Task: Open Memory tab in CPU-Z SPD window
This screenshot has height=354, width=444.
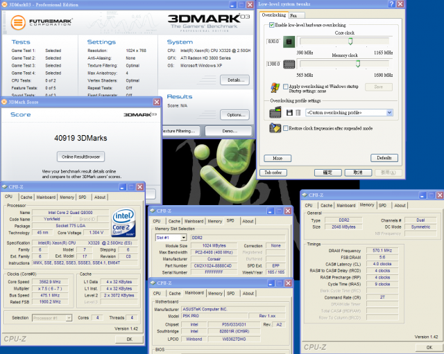Action: click(x=215, y=221)
